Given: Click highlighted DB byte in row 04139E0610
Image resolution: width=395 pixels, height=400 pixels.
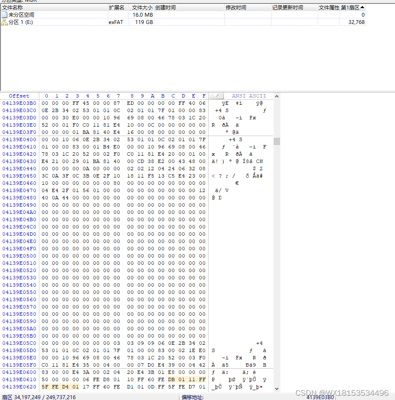Looking at the screenshot, I should click(x=171, y=379).
